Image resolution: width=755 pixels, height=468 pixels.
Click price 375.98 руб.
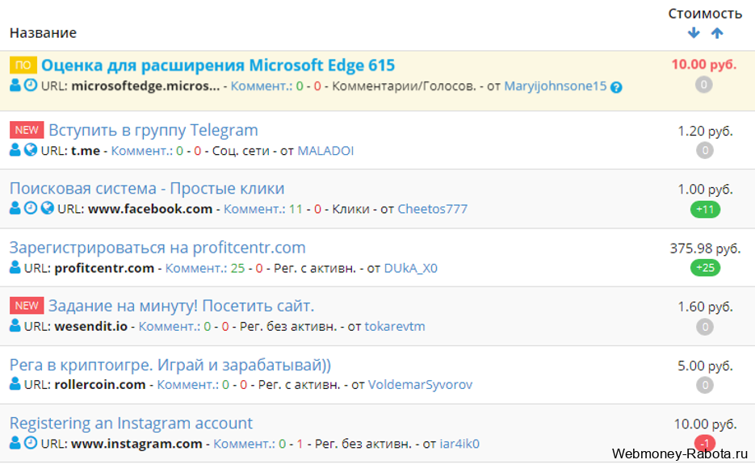click(x=705, y=249)
